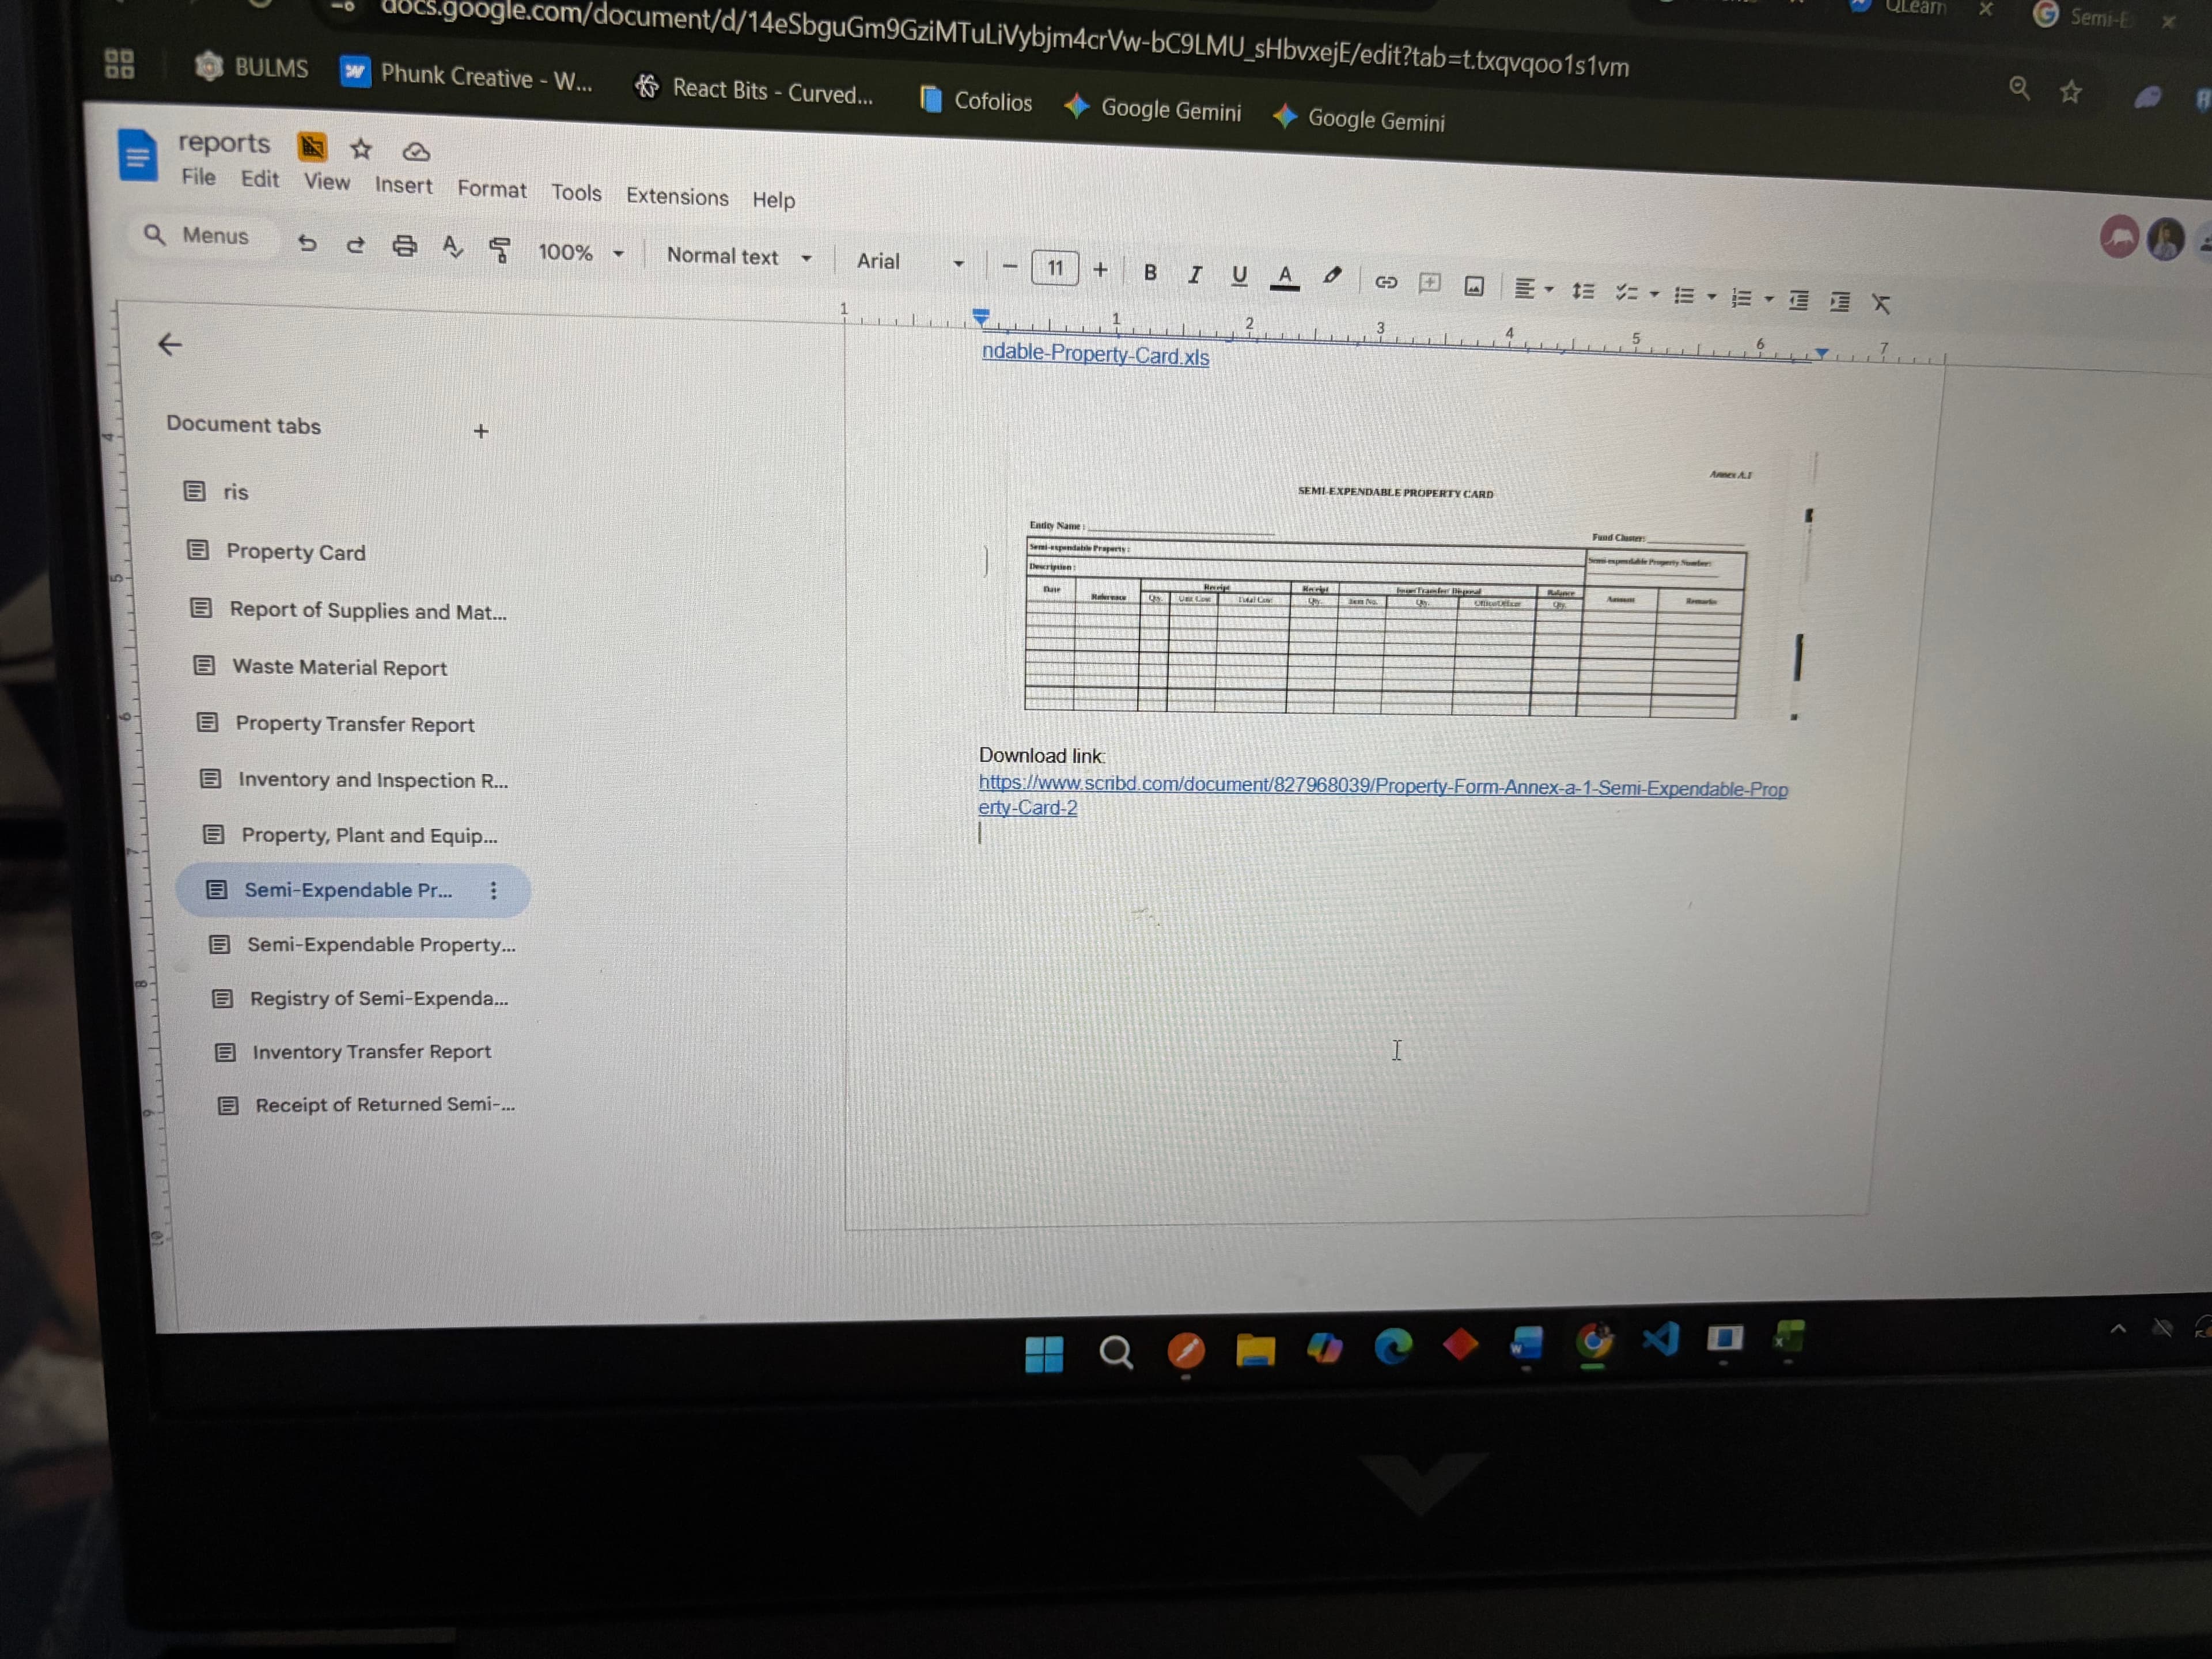Open the Cofolios bookmark folder
The height and width of the screenshot is (1659, 2212).
pos(976,100)
